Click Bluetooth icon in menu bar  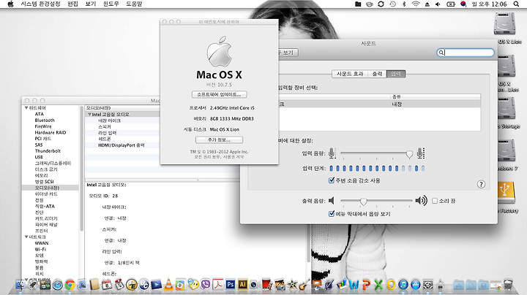[x=404, y=4]
